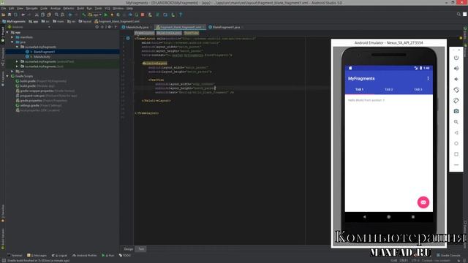Viewport: 468px width, 263px height.
Task: Tap the phone's on-screen Home navigation button
Action: [388, 217]
